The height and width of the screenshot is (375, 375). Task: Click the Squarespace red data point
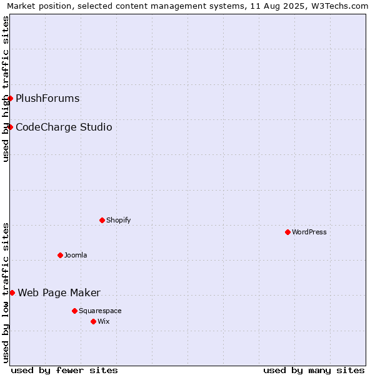(74, 311)
